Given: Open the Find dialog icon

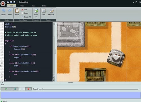Looking at the screenshot, I should 44,11.
